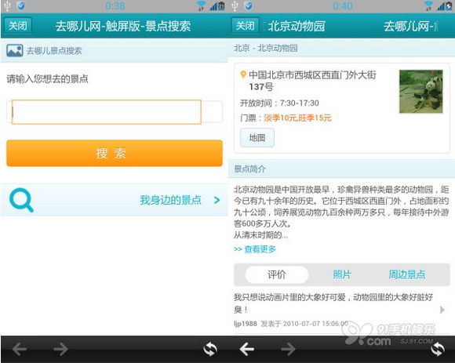
Task: Focus the attraction name input field
Action: click(x=115, y=112)
